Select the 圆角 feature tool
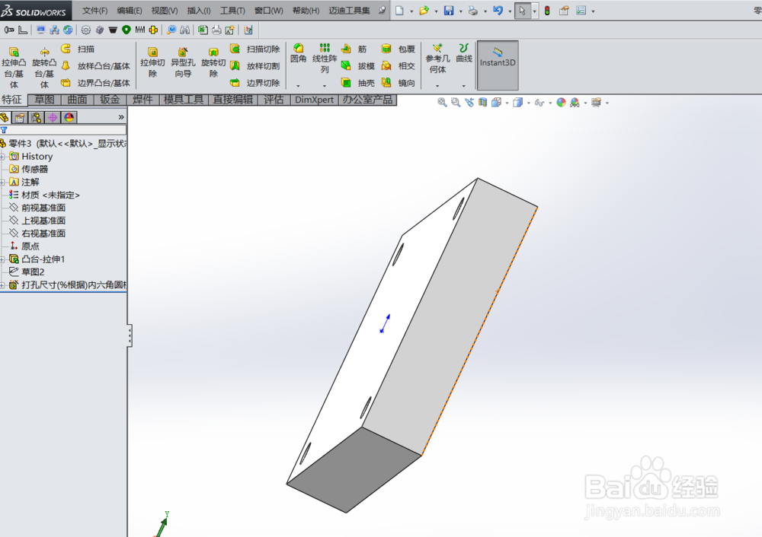Screen dimensions: 762x537 pyautogui.click(x=296, y=56)
